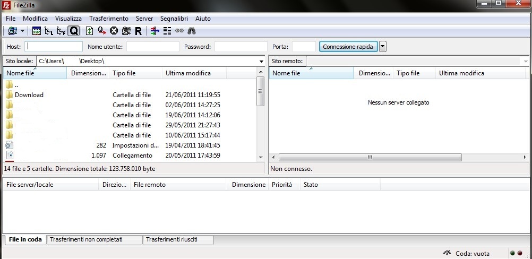The width and height of the screenshot is (532, 259).
Task: Toggle the local directory tree icon
Action: [x=49, y=31]
